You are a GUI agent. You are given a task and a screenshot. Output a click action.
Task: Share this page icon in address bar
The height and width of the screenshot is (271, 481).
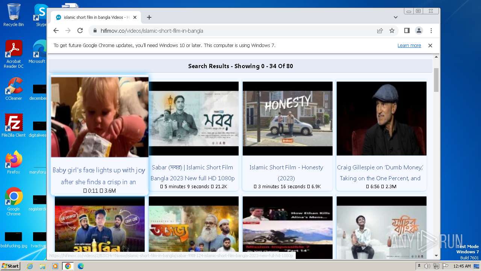(380, 30)
